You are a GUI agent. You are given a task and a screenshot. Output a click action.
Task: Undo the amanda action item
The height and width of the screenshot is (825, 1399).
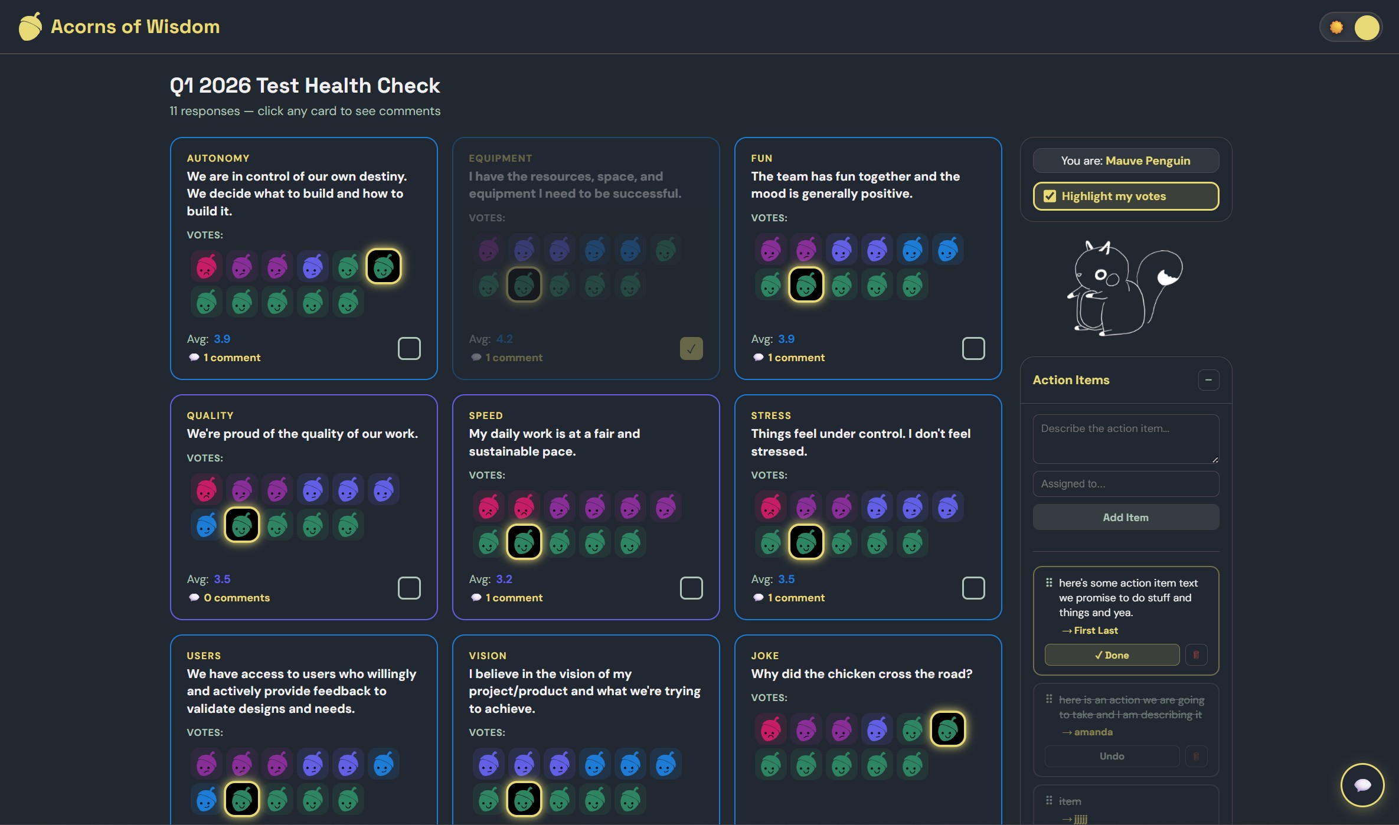coord(1112,756)
